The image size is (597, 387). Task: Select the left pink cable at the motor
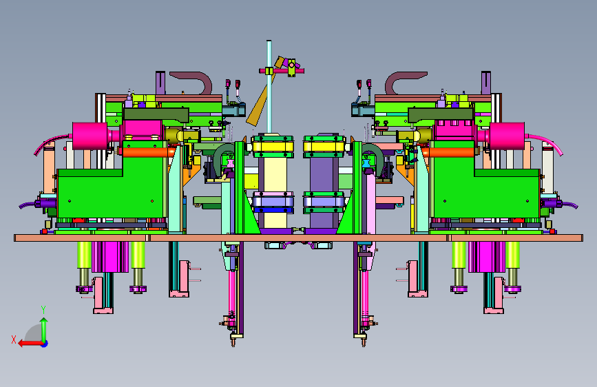pyautogui.click(x=52, y=144)
